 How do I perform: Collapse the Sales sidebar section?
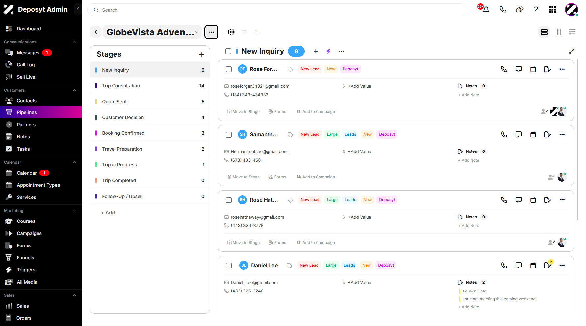pyautogui.click(x=74, y=295)
